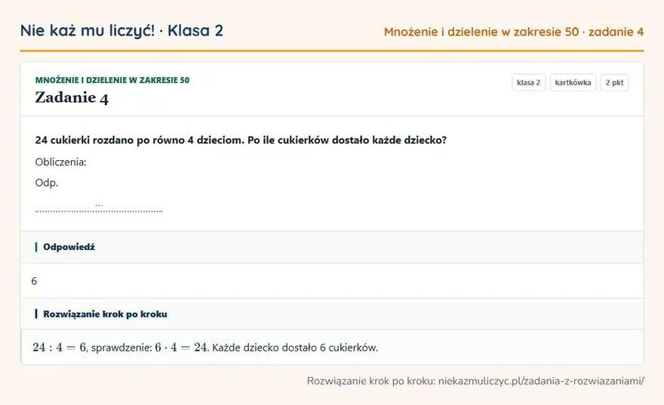Click the answer value '6'
This screenshot has height=405, width=664.
coord(34,281)
